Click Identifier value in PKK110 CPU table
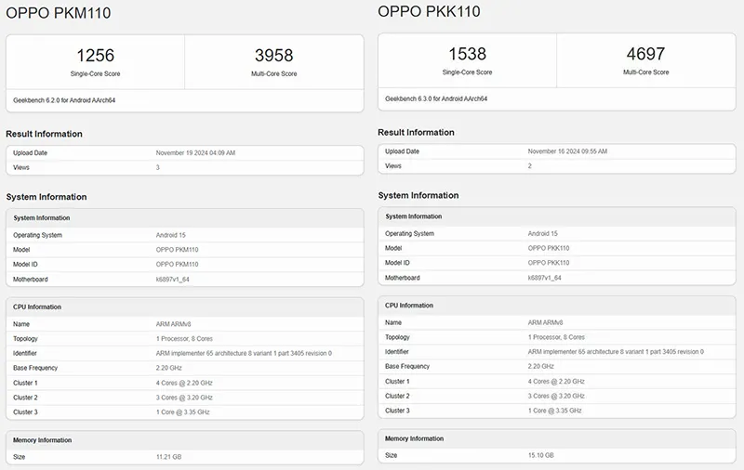The height and width of the screenshot is (470, 744). point(616,353)
